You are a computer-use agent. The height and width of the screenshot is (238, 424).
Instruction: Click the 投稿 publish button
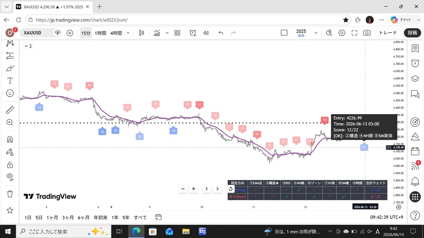click(x=413, y=33)
